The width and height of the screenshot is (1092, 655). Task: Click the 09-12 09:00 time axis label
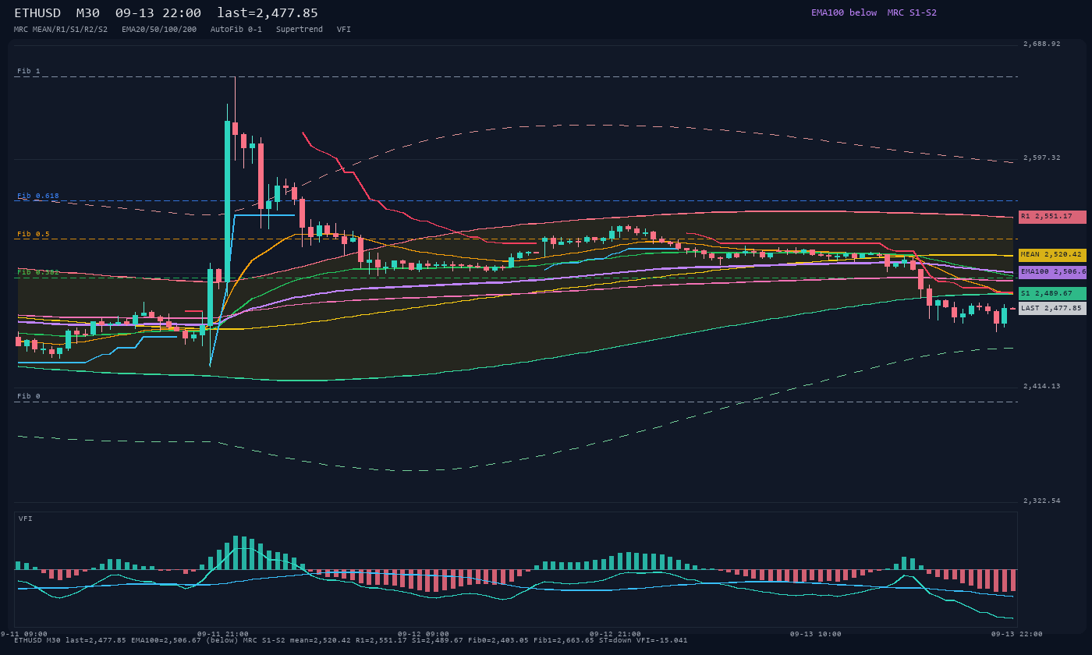(424, 634)
